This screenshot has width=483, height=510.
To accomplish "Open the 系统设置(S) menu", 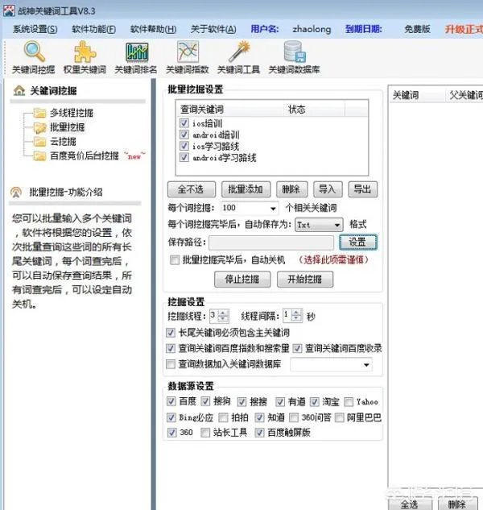I will (35, 29).
